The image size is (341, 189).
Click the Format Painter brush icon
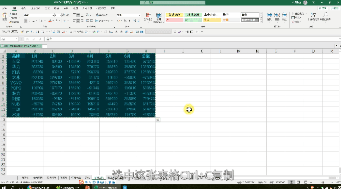[10, 22]
